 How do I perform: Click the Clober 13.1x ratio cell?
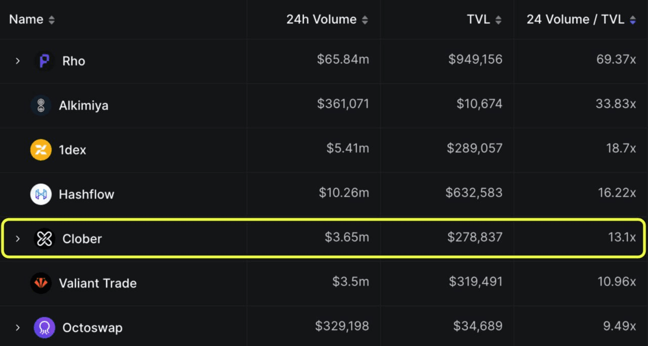[622, 238]
